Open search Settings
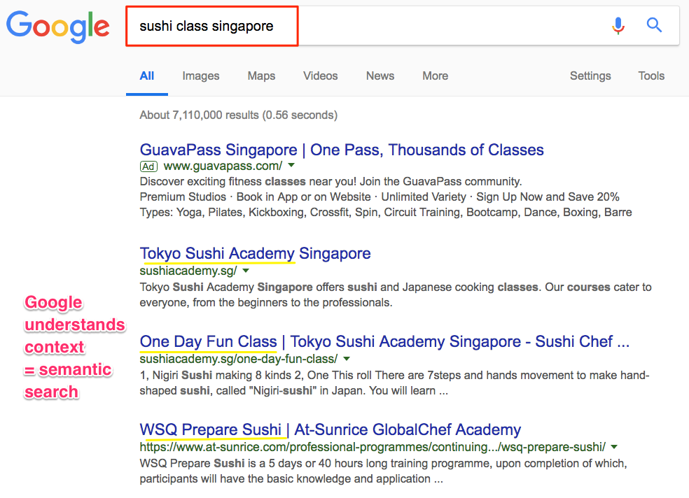The width and height of the screenshot is (689, 498). click(x=590, y=76)
